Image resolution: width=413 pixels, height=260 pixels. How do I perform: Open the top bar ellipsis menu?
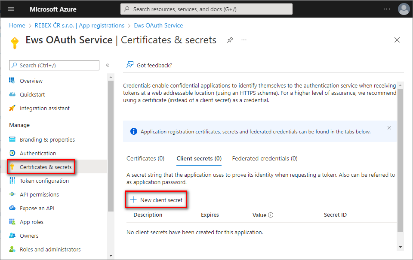tap(387, 9)
